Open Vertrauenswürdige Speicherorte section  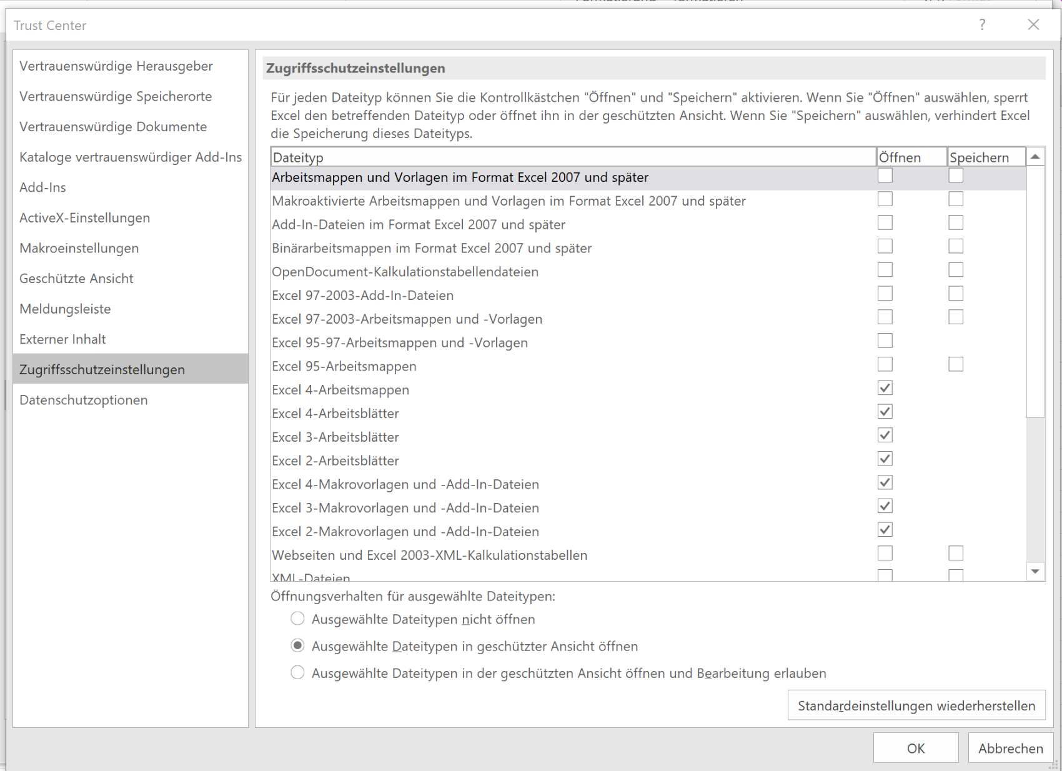[x=131, y=96]
